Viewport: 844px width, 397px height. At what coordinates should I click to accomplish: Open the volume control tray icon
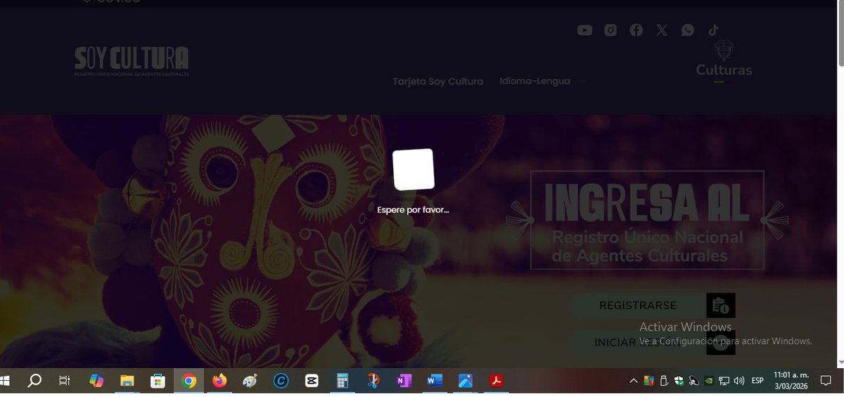click(738, 381)
